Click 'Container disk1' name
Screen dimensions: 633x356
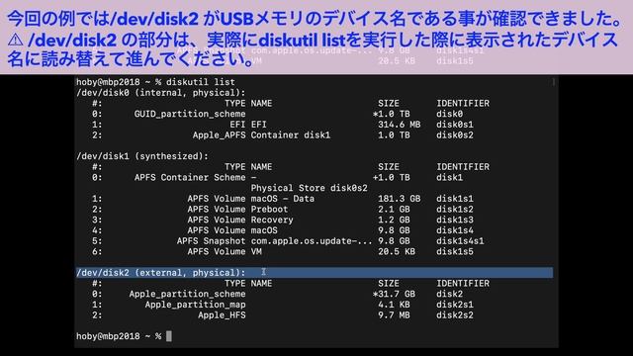point(290,134)
